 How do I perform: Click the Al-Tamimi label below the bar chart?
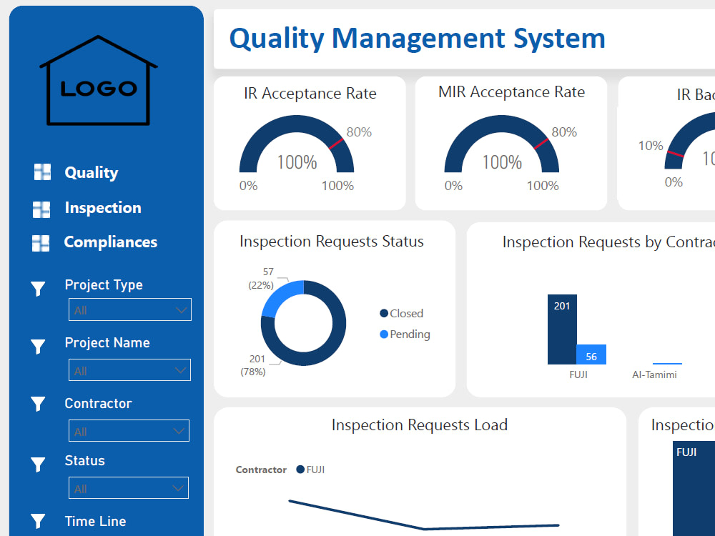[x=654, y=374]
